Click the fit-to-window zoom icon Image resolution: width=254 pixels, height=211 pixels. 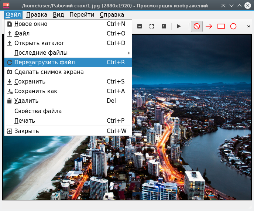[151, 26]
